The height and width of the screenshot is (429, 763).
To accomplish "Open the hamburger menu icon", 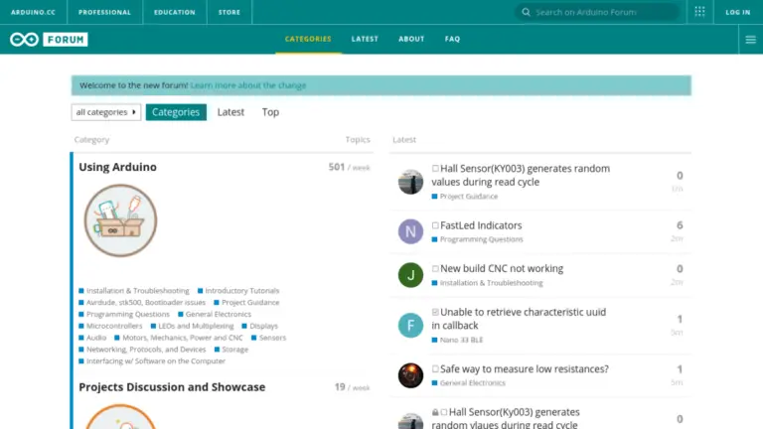I will pyautogui.click(x=750, y=40).
